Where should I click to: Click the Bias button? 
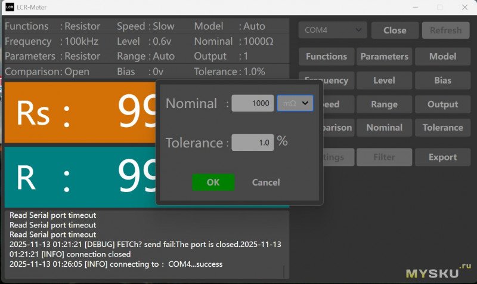pyautogui.click(x=442, y=80)
